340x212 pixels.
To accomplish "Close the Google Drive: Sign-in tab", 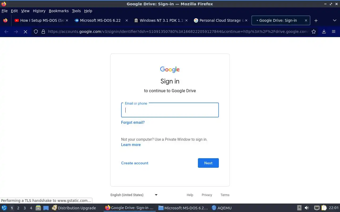I will pyautogui.click(x=306, y=20).
